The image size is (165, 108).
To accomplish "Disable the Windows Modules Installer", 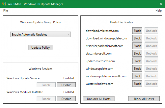I will 66,99.
